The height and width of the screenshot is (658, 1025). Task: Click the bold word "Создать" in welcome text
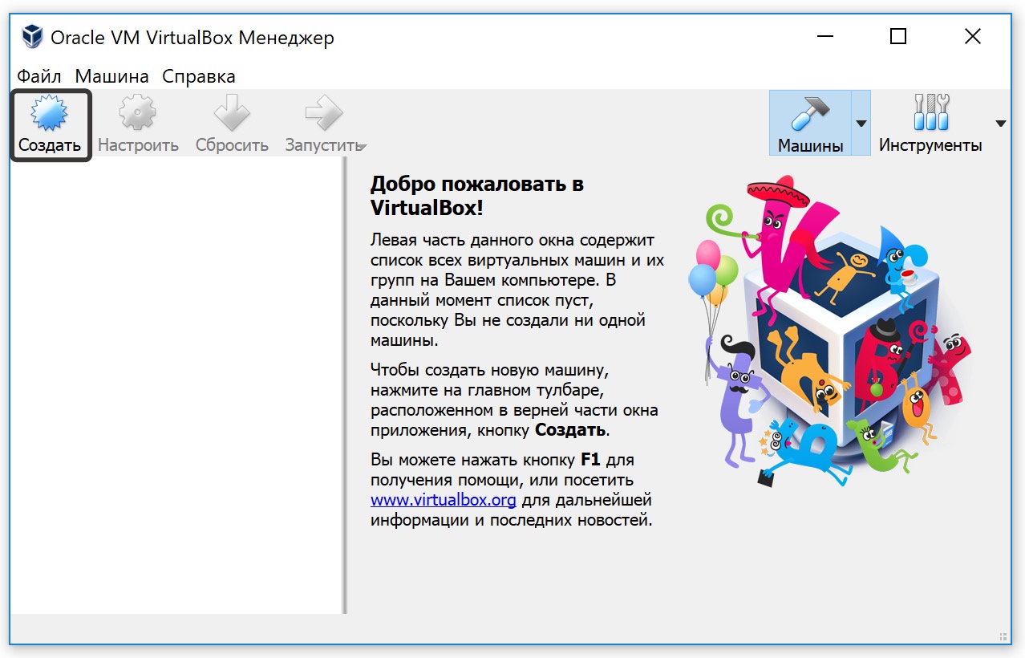point(571,429)
